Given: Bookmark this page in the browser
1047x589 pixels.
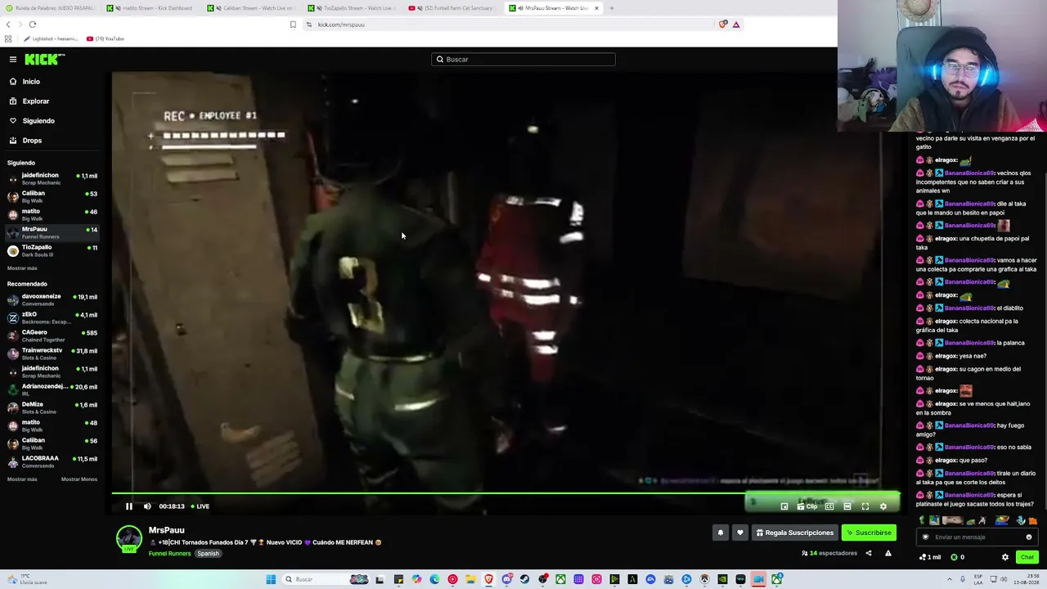Looking at the screenshot, I should click(x=293, y=25).
